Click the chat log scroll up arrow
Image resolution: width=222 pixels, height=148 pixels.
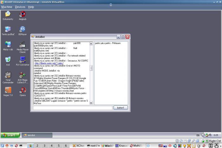click(x=91, y=44)
